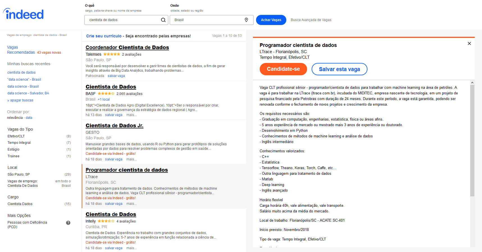Focus the 'cientista de dados' search field
This screenshot has width=482, height=252.
pos(126,20)
